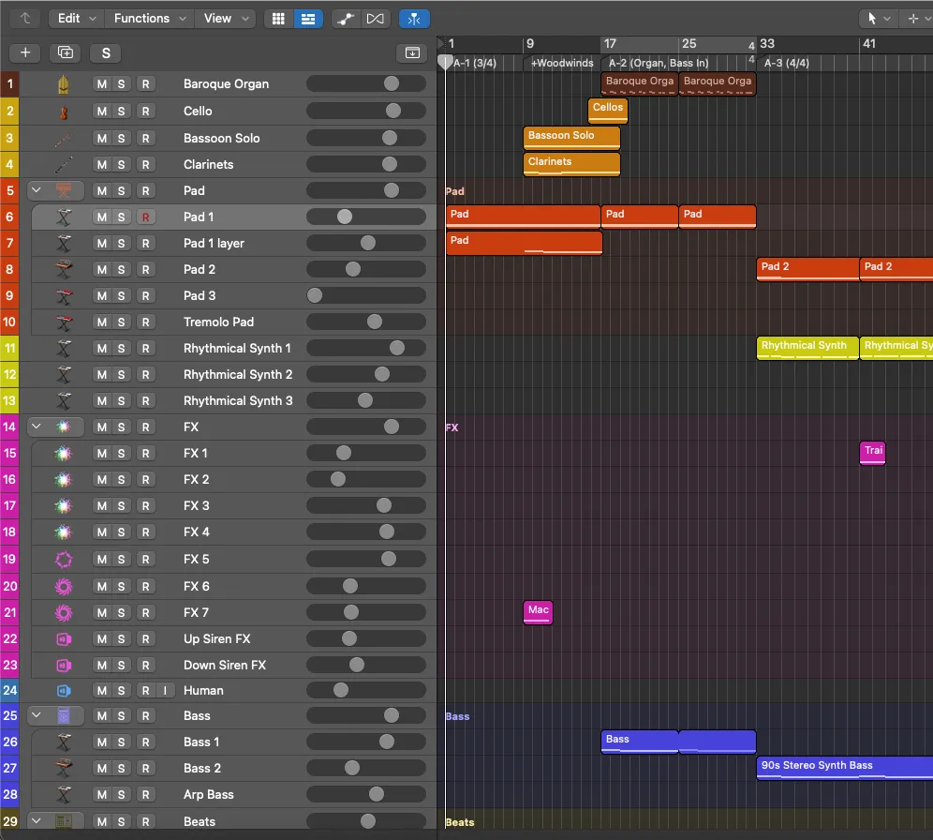Mute the Bassoon Solo track
The width and height of the screenshot is (933, 840).
click(x=102, y=139)
